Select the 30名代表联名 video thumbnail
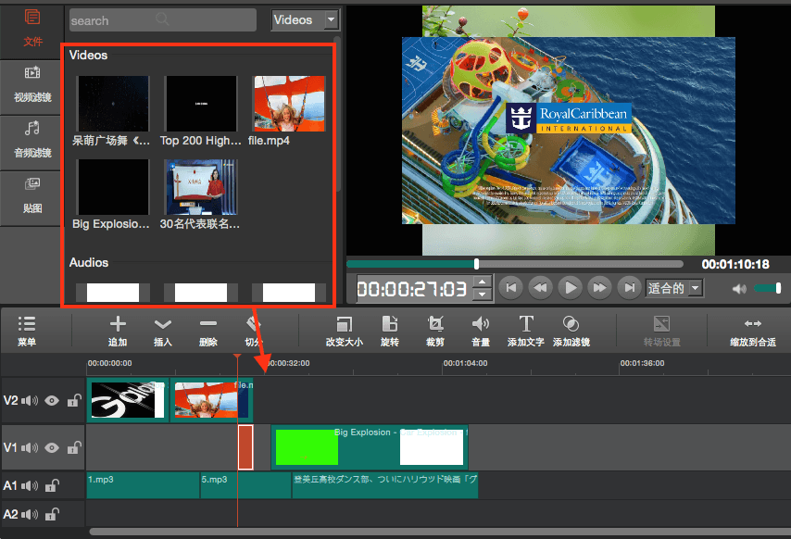This screenshot has height=539, width=791. click(201, 187)
